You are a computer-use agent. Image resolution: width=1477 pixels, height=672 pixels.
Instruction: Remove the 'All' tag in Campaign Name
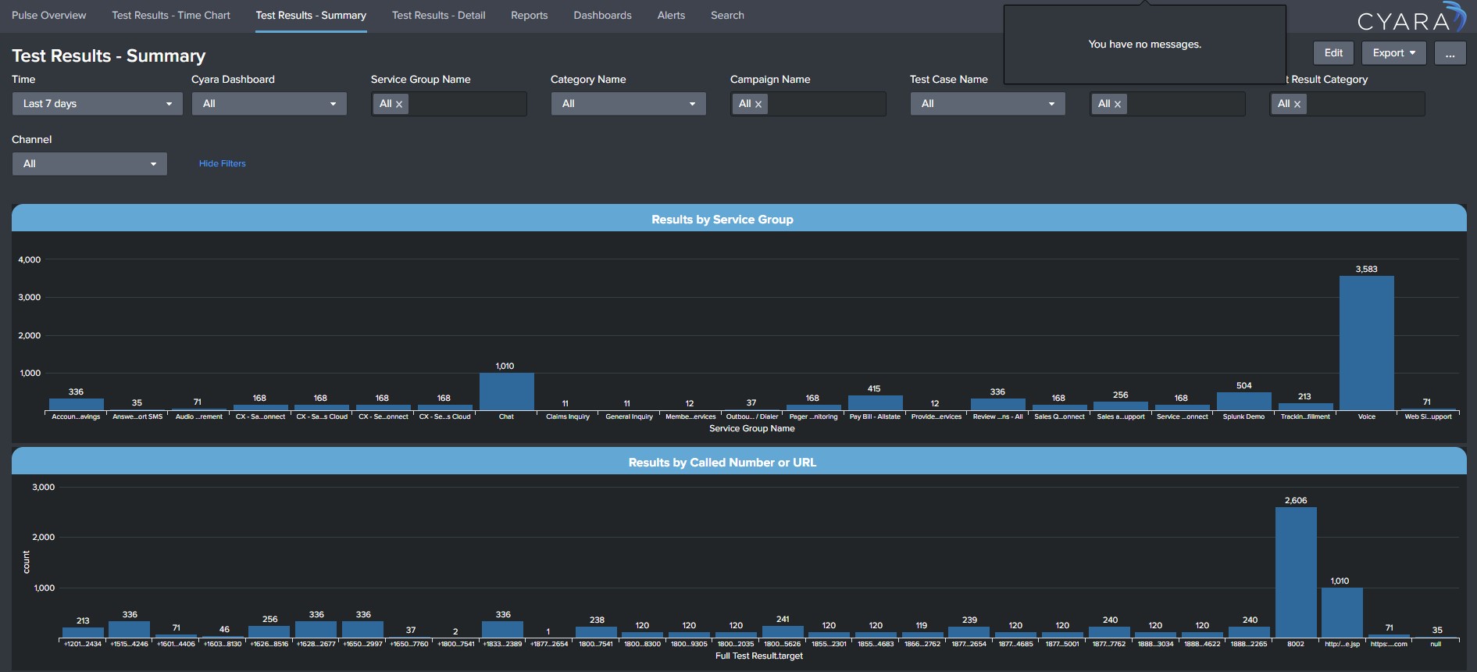point(758,104)
